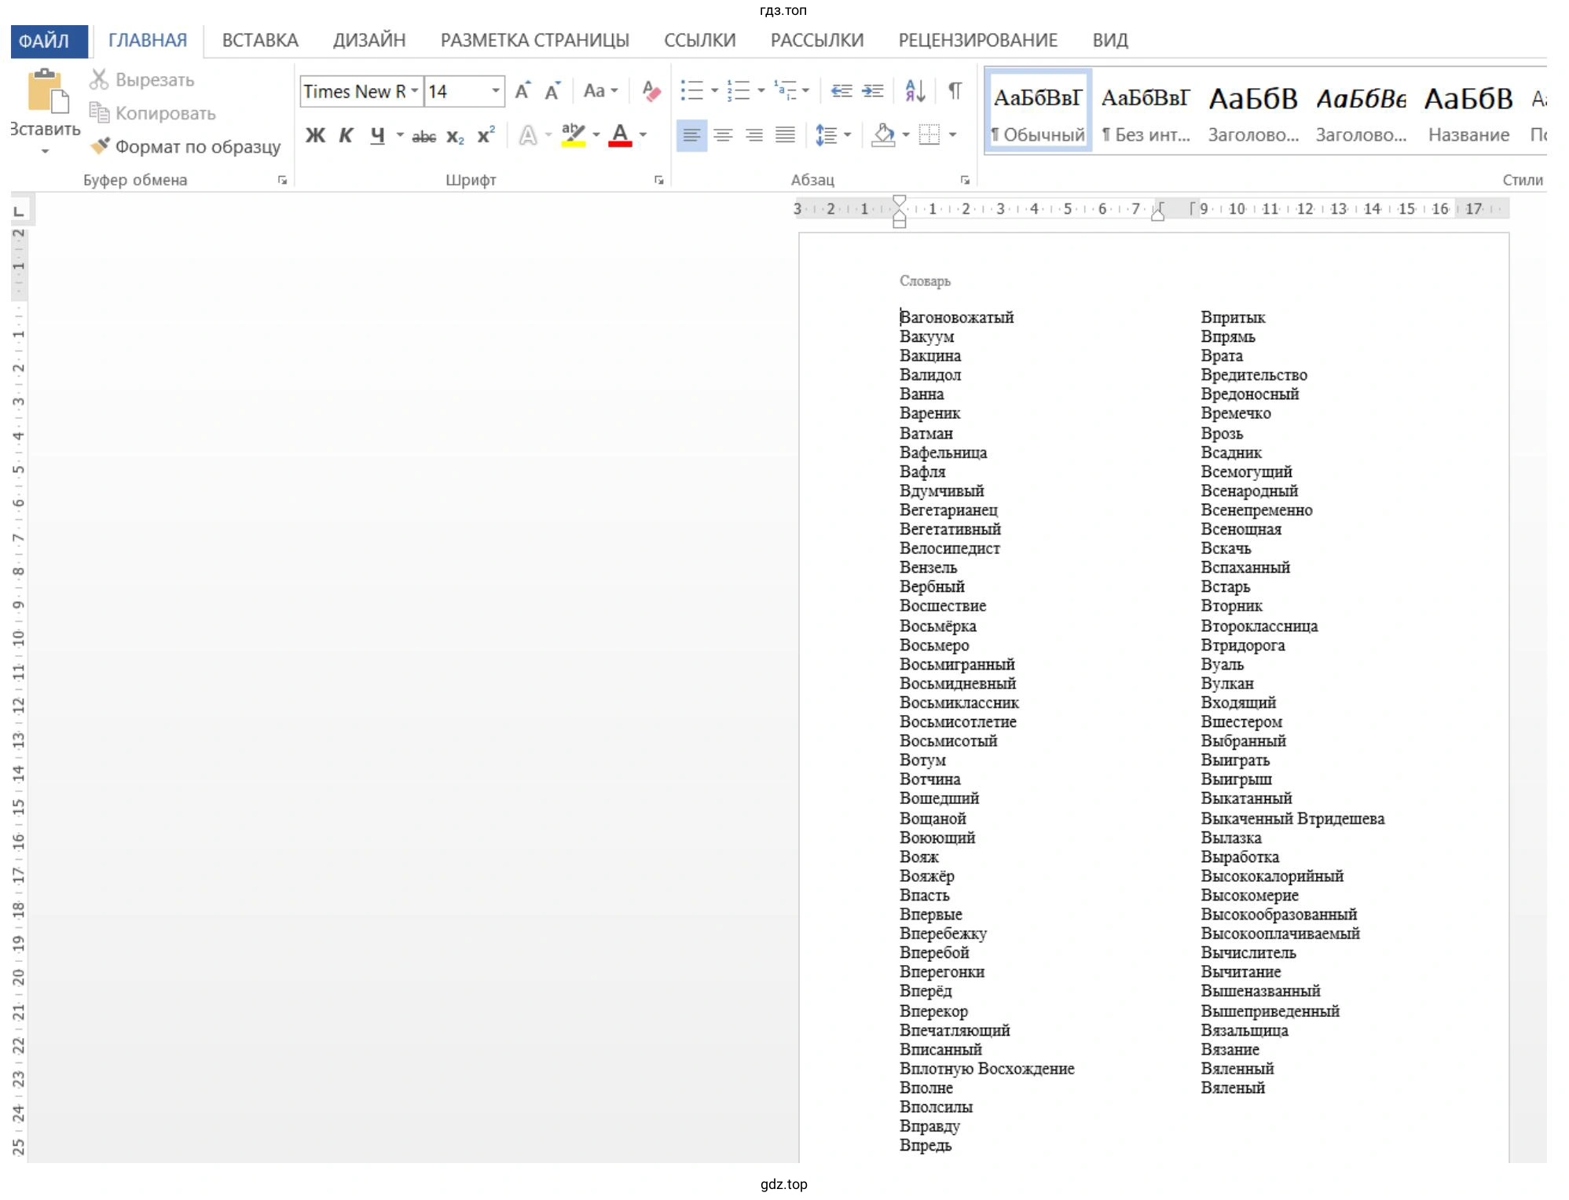Screen dimensions: 1569x1200
Task: Click the first line indent marker on ruler
Action: tap(900, 202)
